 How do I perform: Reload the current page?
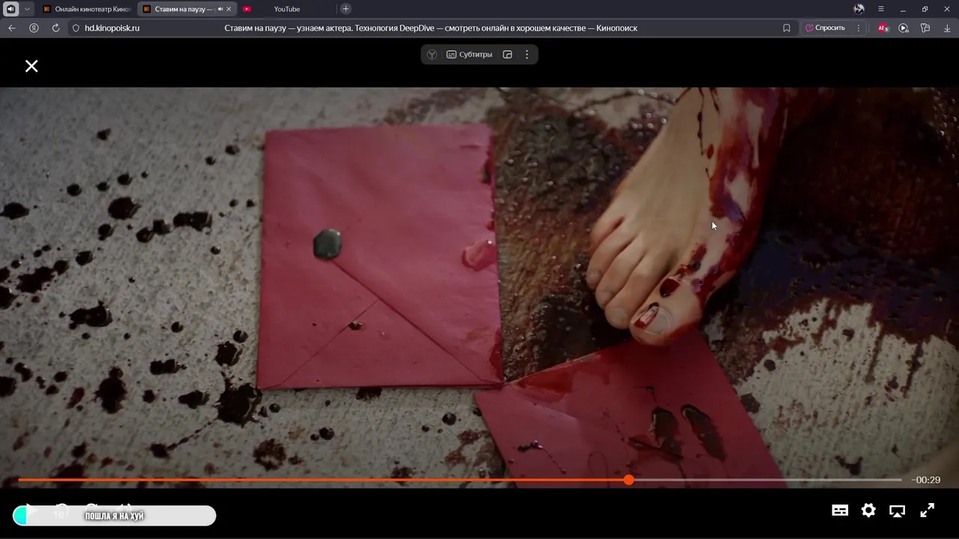click(x=55, y=28)
